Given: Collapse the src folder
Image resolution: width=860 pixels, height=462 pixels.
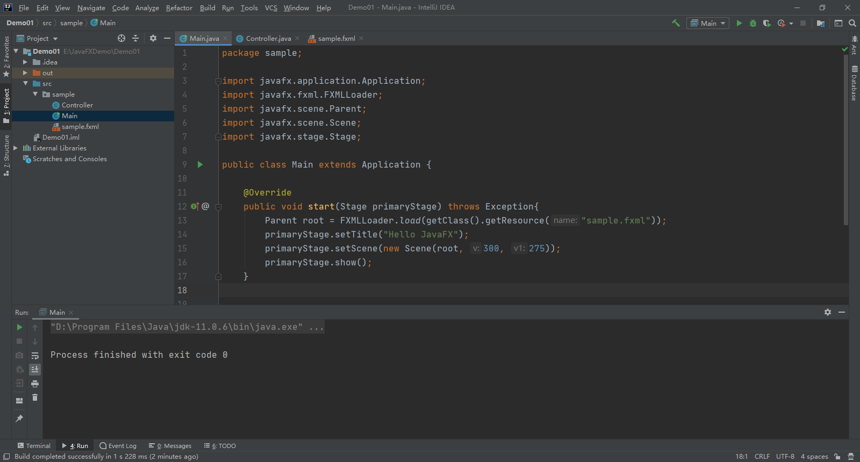Looking at the screenshot, I should pyautogui.click(x=25, y=83).
